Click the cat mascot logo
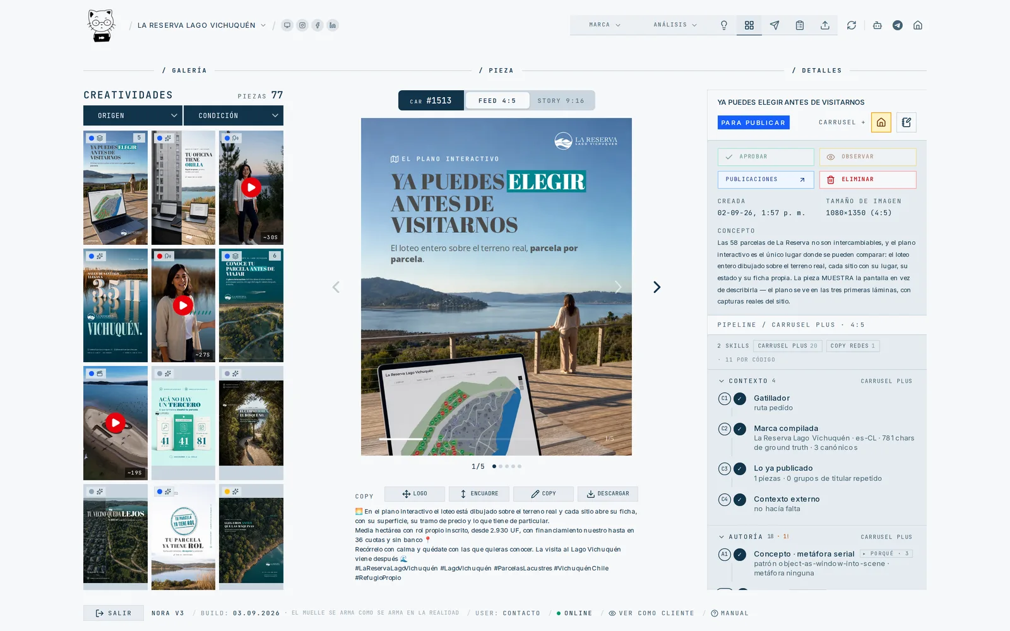1010x631 pixels. [x=101, y=25]
